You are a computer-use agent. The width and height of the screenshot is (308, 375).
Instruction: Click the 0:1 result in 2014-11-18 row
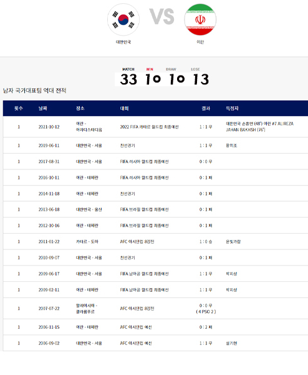coord(206,194)
